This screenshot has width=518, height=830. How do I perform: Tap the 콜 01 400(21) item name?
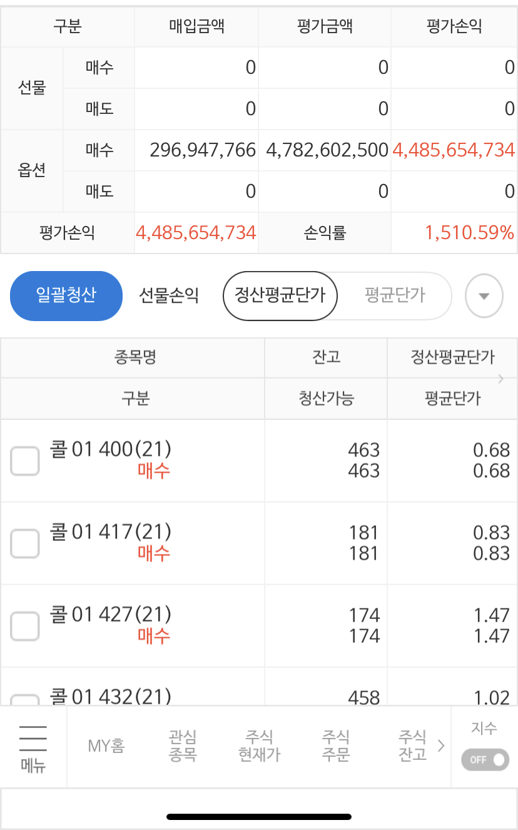[110, 449]
